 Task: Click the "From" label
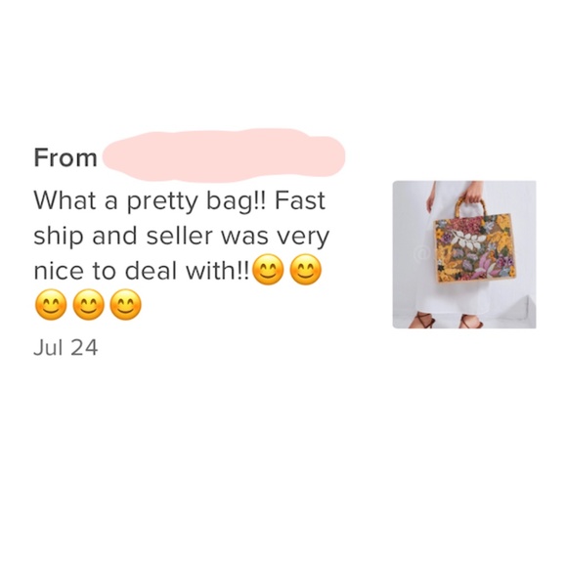65,157
